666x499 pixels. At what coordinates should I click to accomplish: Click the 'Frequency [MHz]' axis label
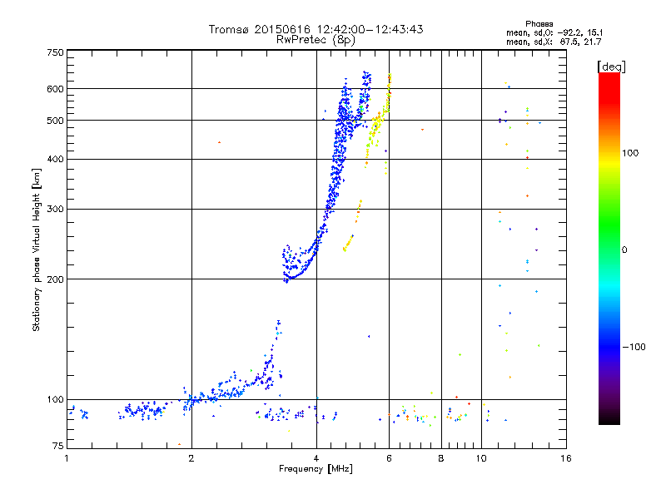[316, 469]
